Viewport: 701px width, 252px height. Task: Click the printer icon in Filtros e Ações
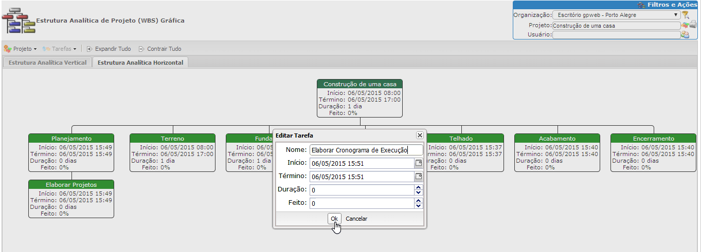693,25
